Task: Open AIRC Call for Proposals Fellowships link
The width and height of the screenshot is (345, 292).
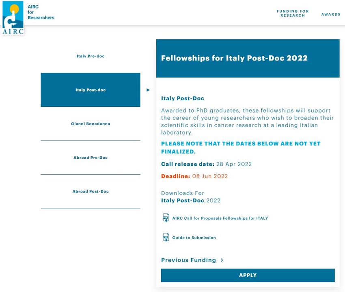Action: [x=220, y=218]
